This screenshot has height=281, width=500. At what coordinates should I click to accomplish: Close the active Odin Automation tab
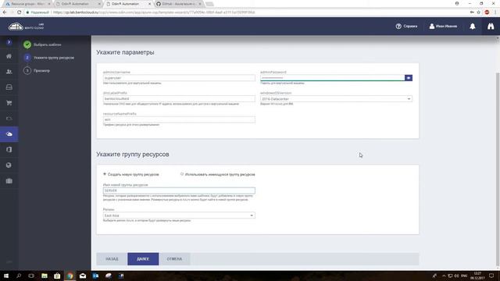[149, 4]
